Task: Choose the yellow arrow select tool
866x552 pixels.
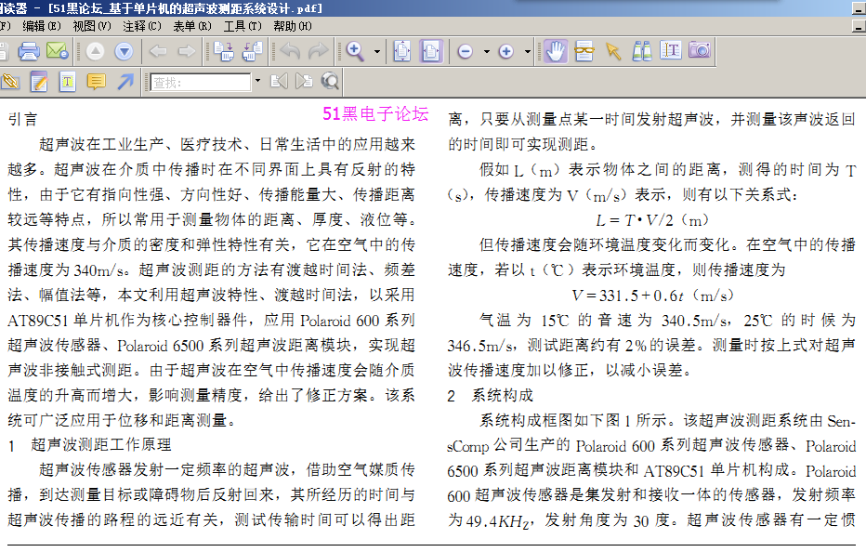Action: [x=613, y=51]
